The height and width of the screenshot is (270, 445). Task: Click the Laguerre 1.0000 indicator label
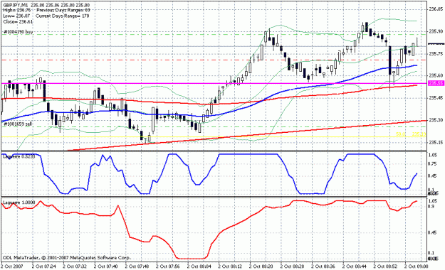(x=19, y=202)
